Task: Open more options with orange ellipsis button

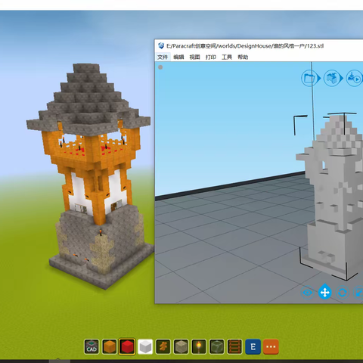Action: pos(271,346)
